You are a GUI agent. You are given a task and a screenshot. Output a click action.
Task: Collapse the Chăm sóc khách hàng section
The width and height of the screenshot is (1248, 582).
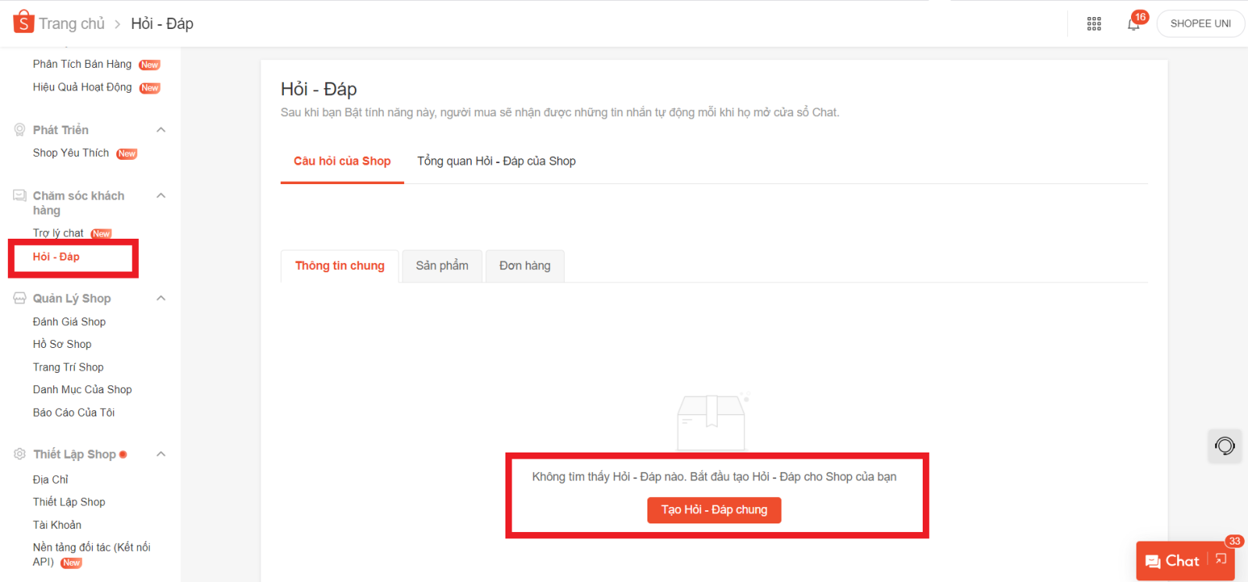pyautogui.click(x=161, y=196)
